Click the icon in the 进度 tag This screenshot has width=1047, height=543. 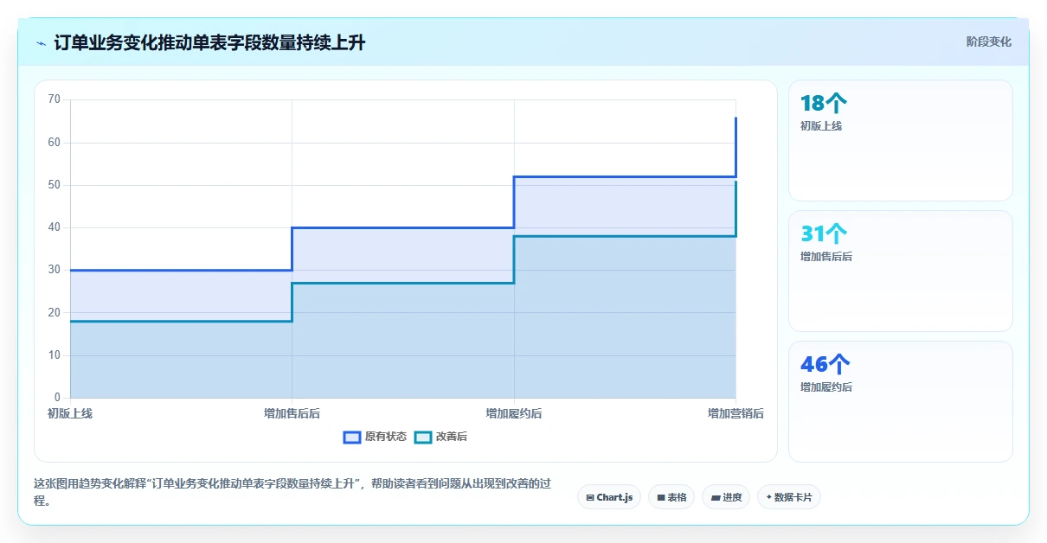click(x=716, y=497)
